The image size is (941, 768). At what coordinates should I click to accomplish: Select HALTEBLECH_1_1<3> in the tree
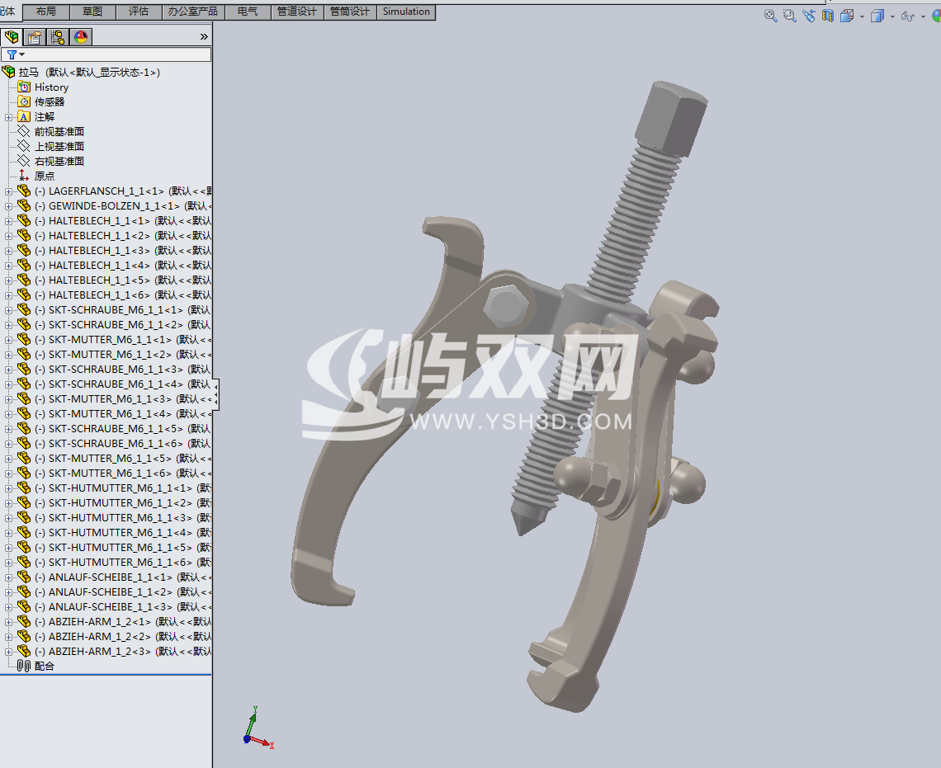(123, 251)
